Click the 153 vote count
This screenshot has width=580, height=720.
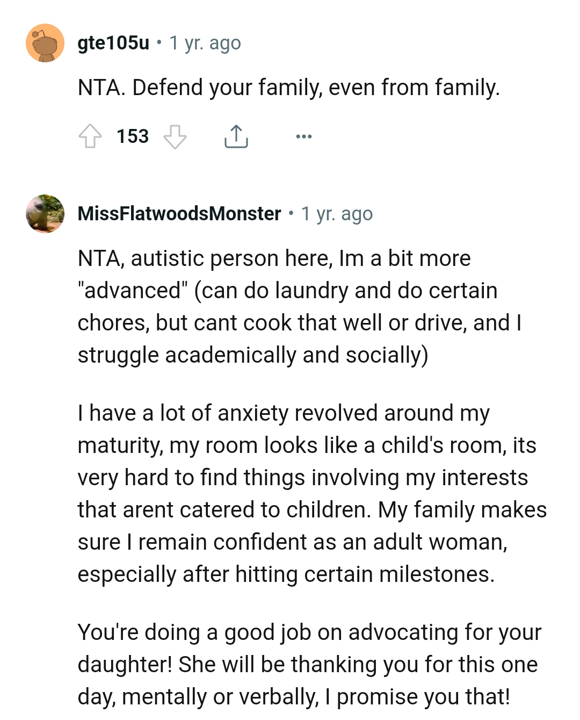pyautogui.click(x=133, y=136)
